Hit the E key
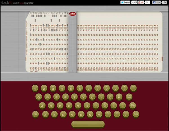Viewport: 169px width, 131px height. pyautogui.click(x=57, y=97)
